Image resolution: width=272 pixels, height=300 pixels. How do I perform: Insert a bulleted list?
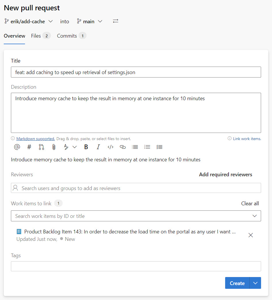135,147
